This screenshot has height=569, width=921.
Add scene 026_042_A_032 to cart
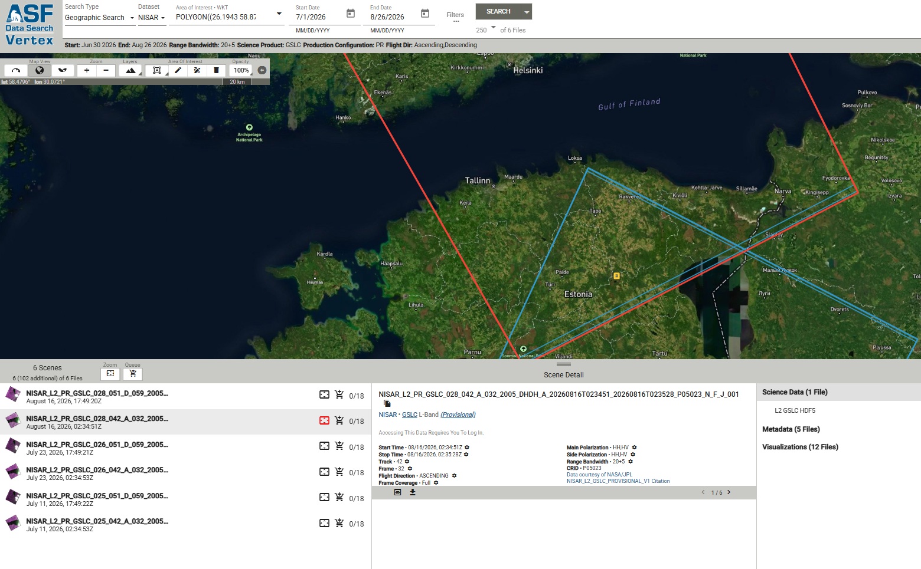[339, 472]
